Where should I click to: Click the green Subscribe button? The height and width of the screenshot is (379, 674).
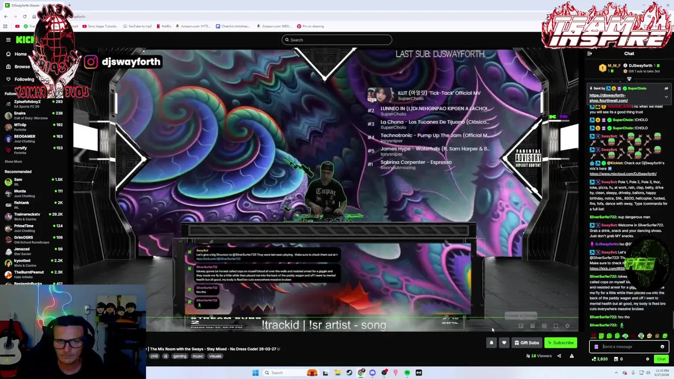pos(560,343)
